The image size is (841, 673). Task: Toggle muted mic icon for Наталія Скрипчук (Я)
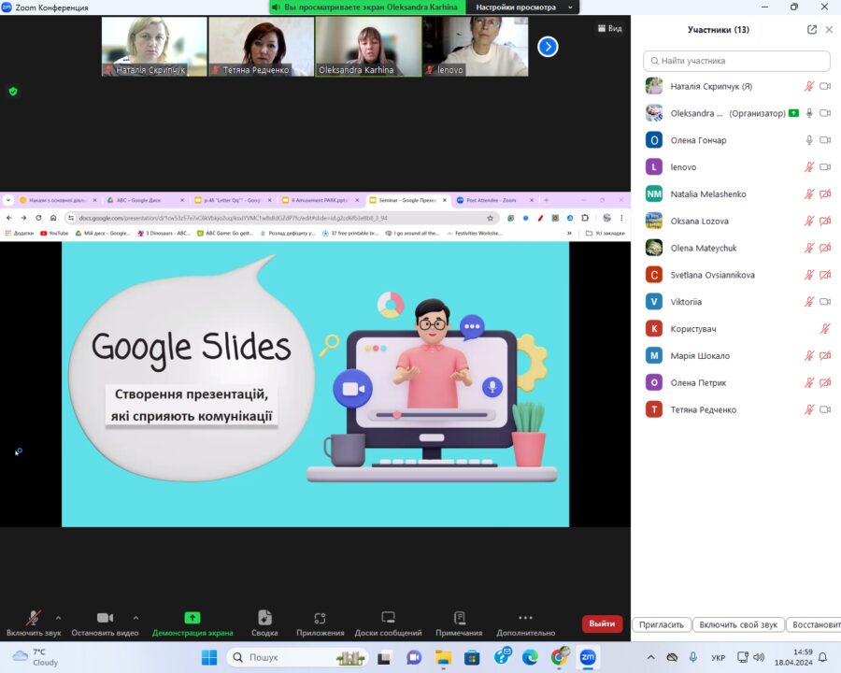click(x=809, y=86)
